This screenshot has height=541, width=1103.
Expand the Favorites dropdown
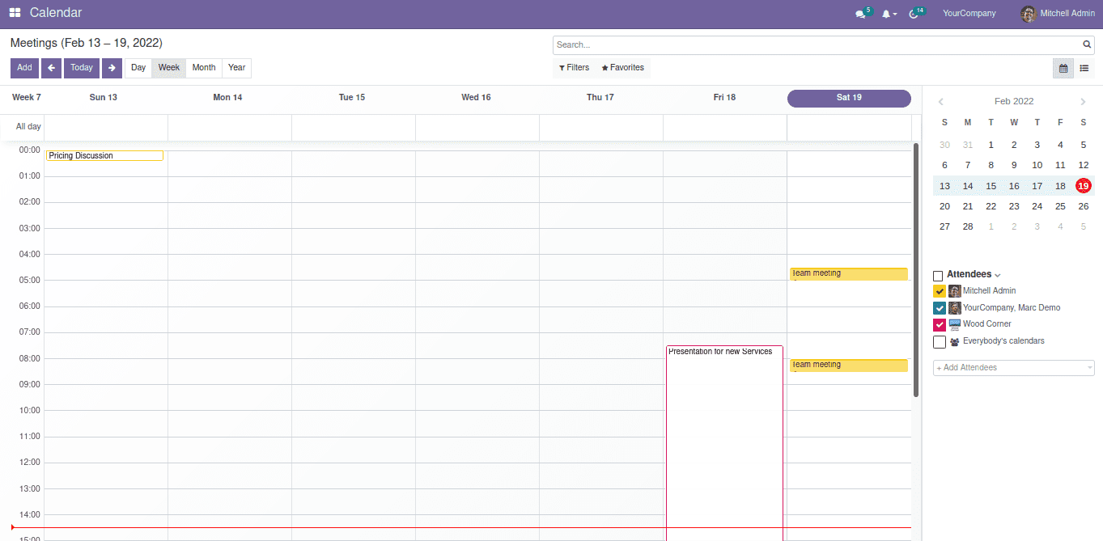[x=623, y=68]
